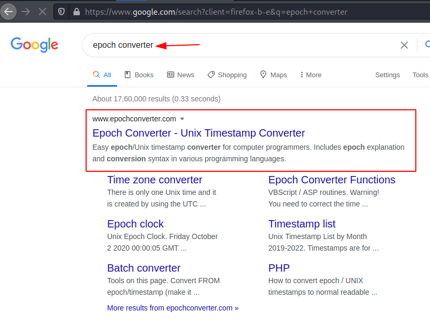This screenshot has height=321, width=430.
Task: Click the Google logo
Action: (35, 45)
